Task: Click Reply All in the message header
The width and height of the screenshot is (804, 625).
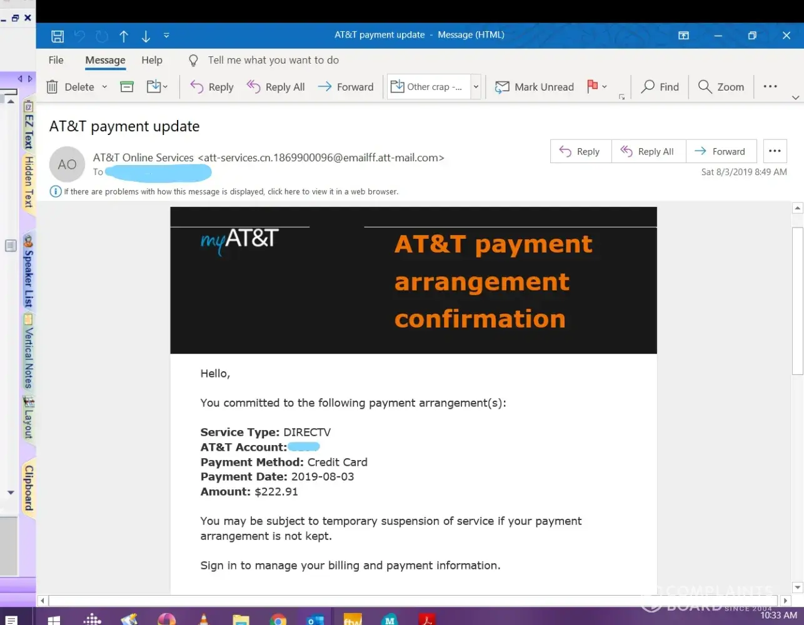Action: pos(648,151)
